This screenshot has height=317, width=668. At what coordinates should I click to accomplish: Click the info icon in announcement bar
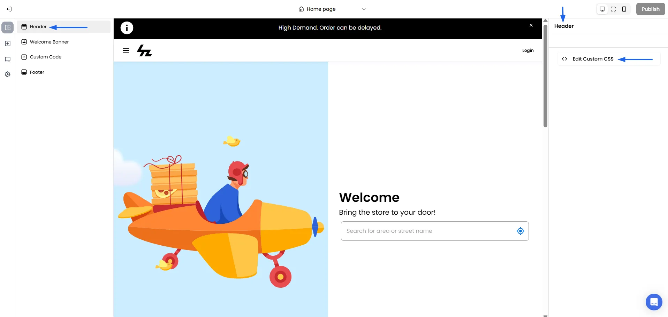[x=127, y=28]
